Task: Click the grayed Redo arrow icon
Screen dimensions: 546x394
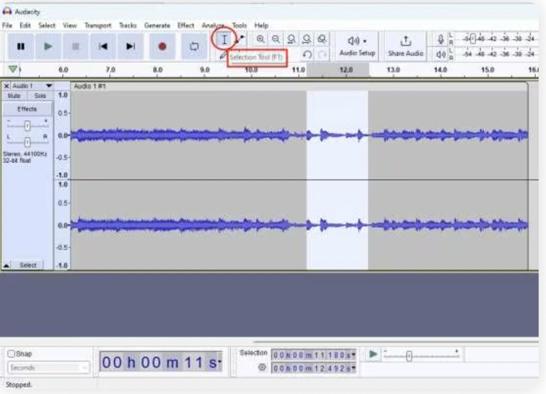Action: (x=322, y=55)
